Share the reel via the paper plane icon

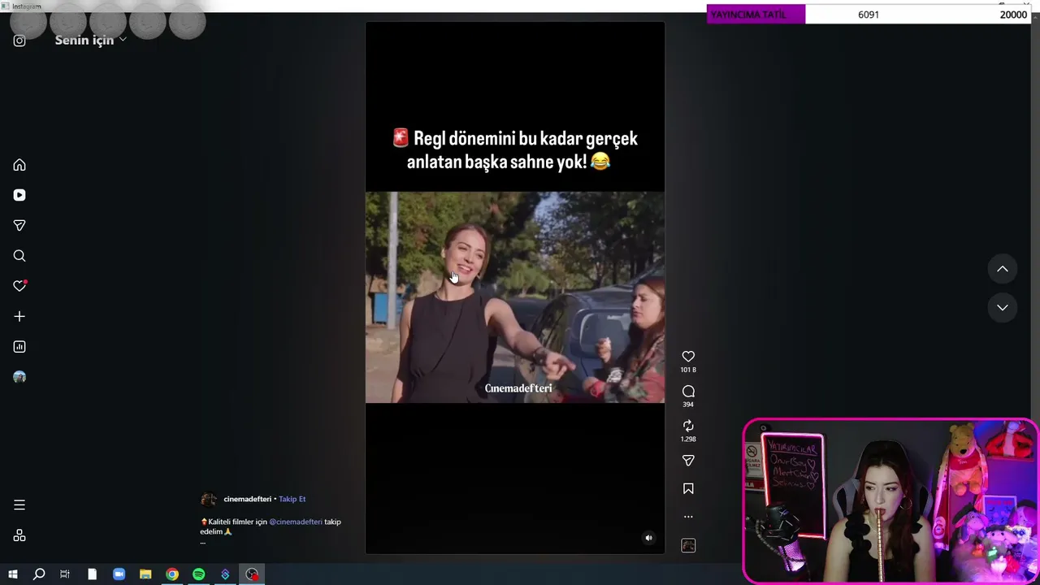(x=688, y=461)
